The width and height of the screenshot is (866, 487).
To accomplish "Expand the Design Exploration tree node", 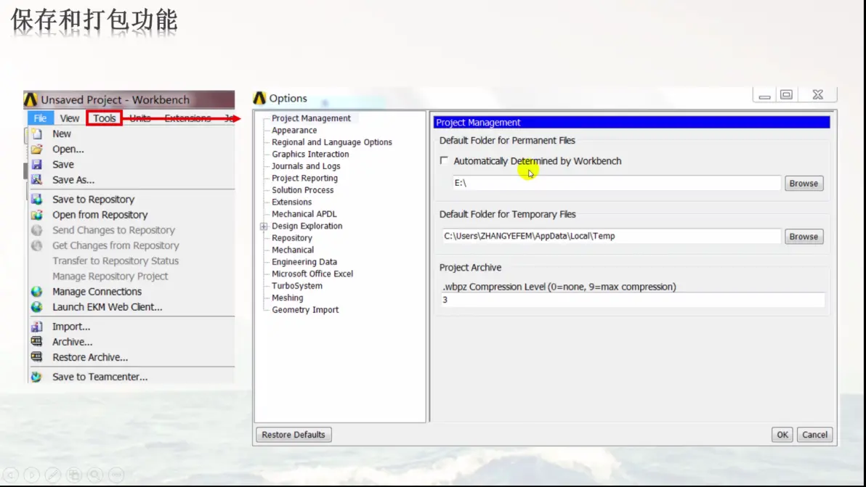I will pos(264,226).
